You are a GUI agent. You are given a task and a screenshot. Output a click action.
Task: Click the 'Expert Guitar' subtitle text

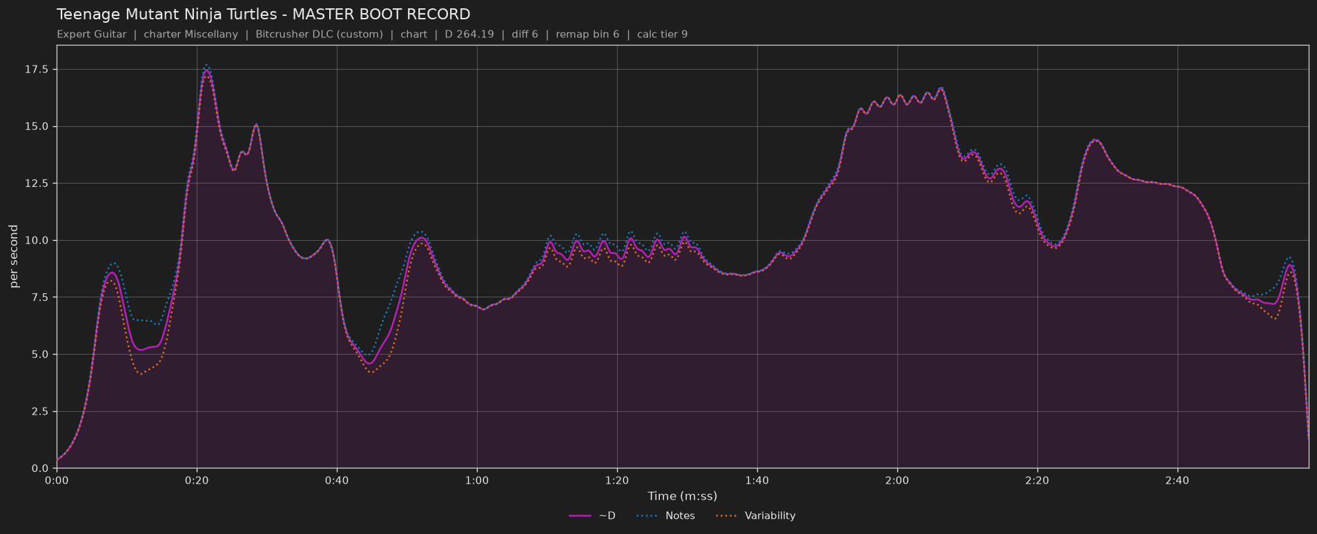[x=92, y=34]
